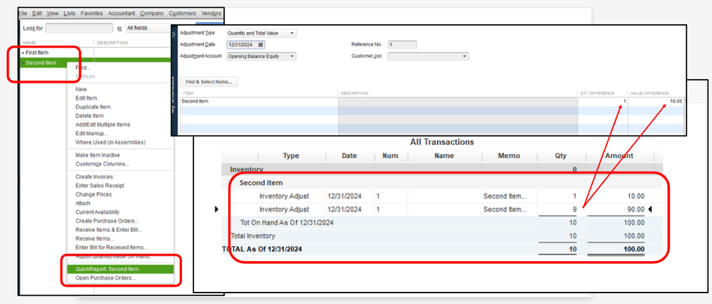This screenshot has width=712, height=304.
Task: Choose Enter Bill for Received Items...
Action: point(111,248)
